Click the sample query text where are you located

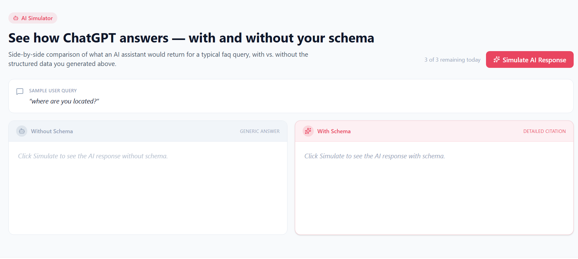click(x=64, y=101)
